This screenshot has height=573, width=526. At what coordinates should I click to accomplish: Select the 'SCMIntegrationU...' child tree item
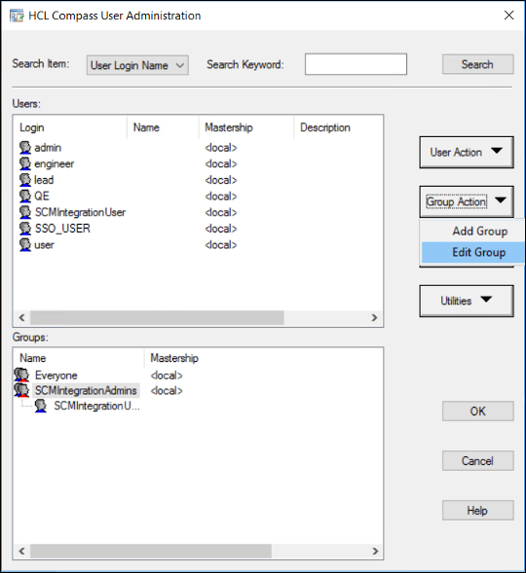pos(97,406)
